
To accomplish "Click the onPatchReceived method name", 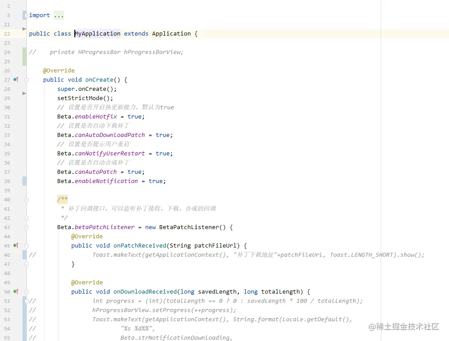I will pyautogui.click(x=140, y=245).
